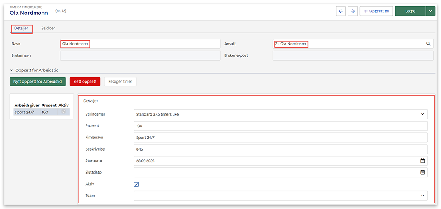The width and height of the screenshot is (441, 209).
Task: Expand the Stillingsmal dropdown
Action: pyautogui.click(x=422, y=114)
